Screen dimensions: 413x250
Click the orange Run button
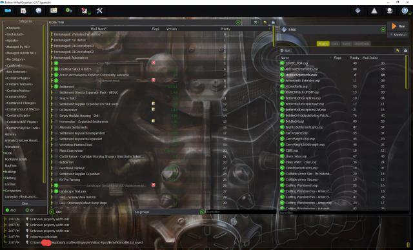coord(398,26)
